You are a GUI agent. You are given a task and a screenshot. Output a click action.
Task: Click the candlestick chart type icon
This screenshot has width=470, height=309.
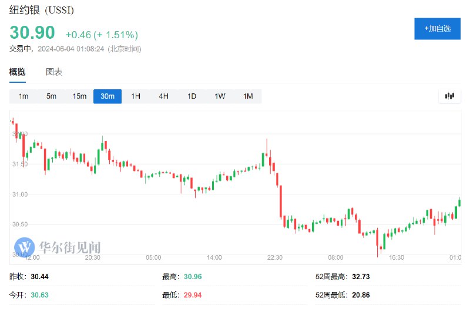click(x=449, y=96)
